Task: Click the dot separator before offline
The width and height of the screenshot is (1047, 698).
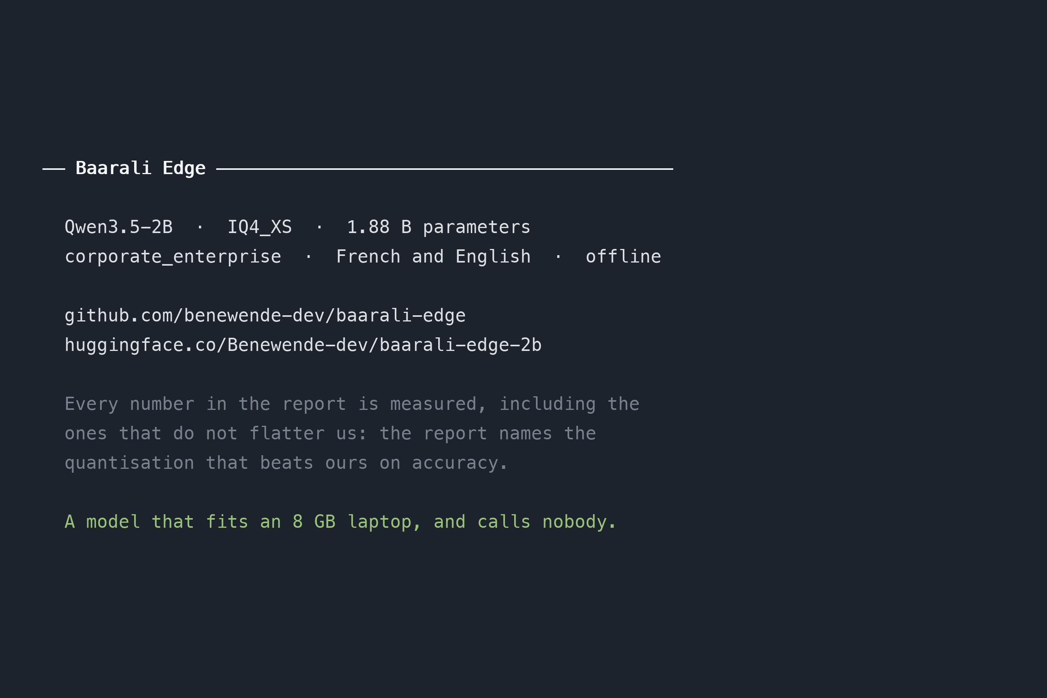Action: (x=559, y=257)
